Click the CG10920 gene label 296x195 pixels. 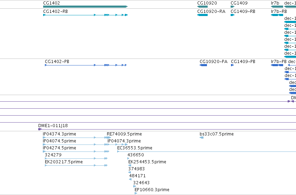click(x=207, y=3)
